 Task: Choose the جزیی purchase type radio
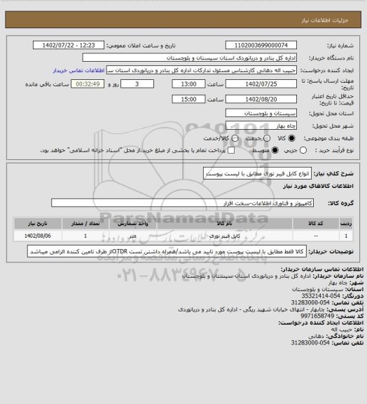[303, 151]
